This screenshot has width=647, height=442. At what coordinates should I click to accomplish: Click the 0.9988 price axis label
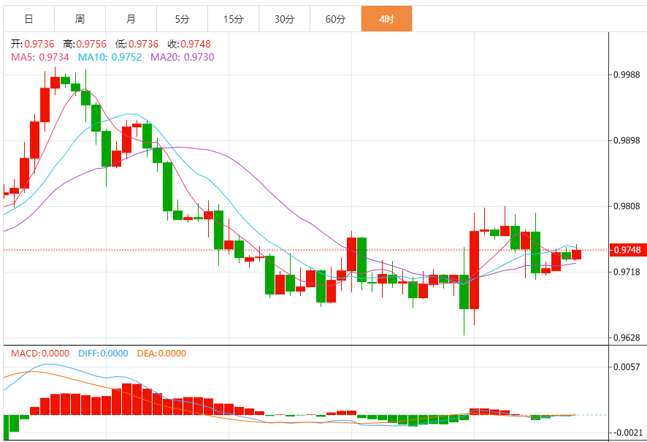[x=627, y=75]
